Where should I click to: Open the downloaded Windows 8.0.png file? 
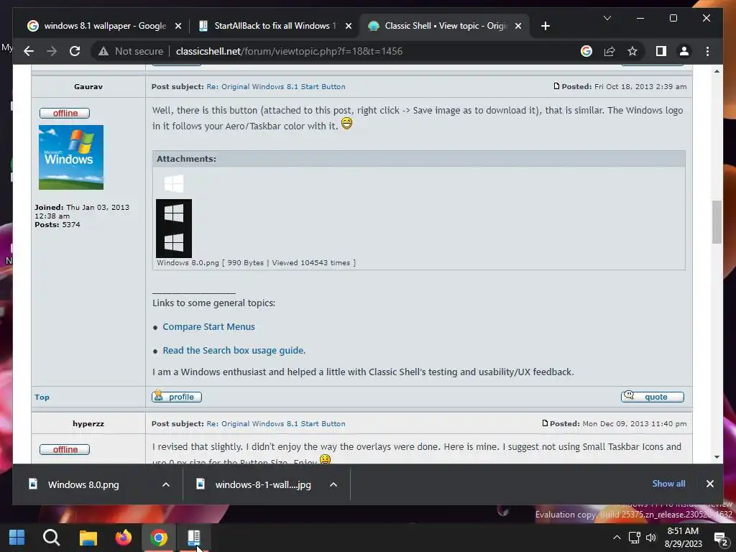coord(83,484)
